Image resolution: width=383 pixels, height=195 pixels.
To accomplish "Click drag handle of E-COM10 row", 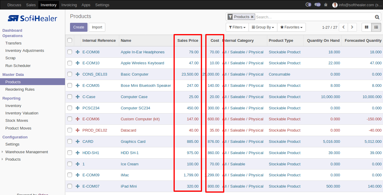I will click(77, 63).
